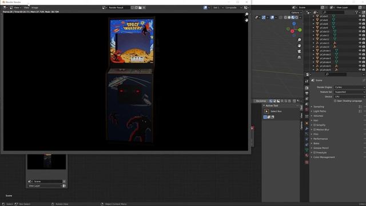Viewport: 366px width, 206px height.
Task: Open the viewport Options dropdown
Action: click(x=296, y=13)
